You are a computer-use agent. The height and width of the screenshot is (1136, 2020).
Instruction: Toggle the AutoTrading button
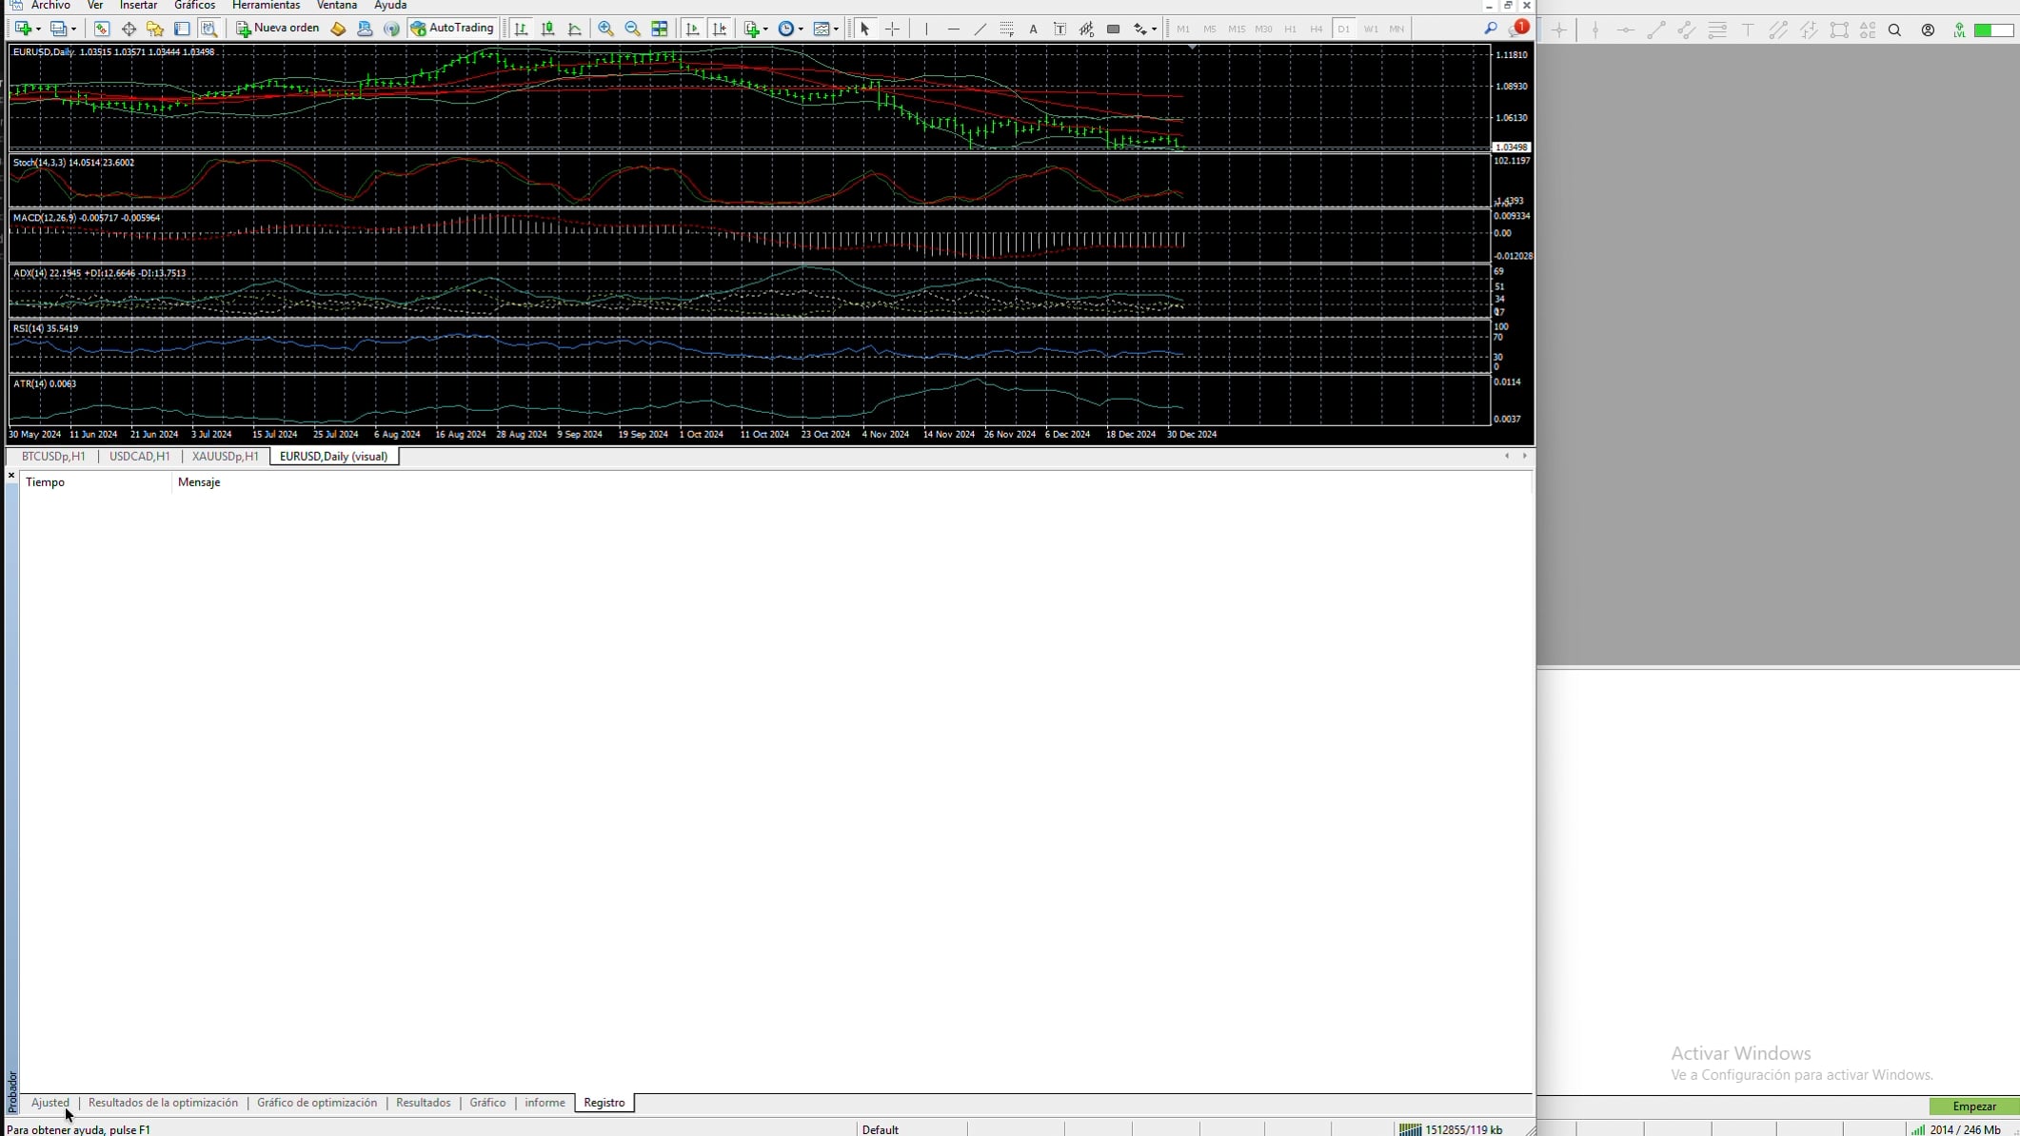click(x=453, y=29)
